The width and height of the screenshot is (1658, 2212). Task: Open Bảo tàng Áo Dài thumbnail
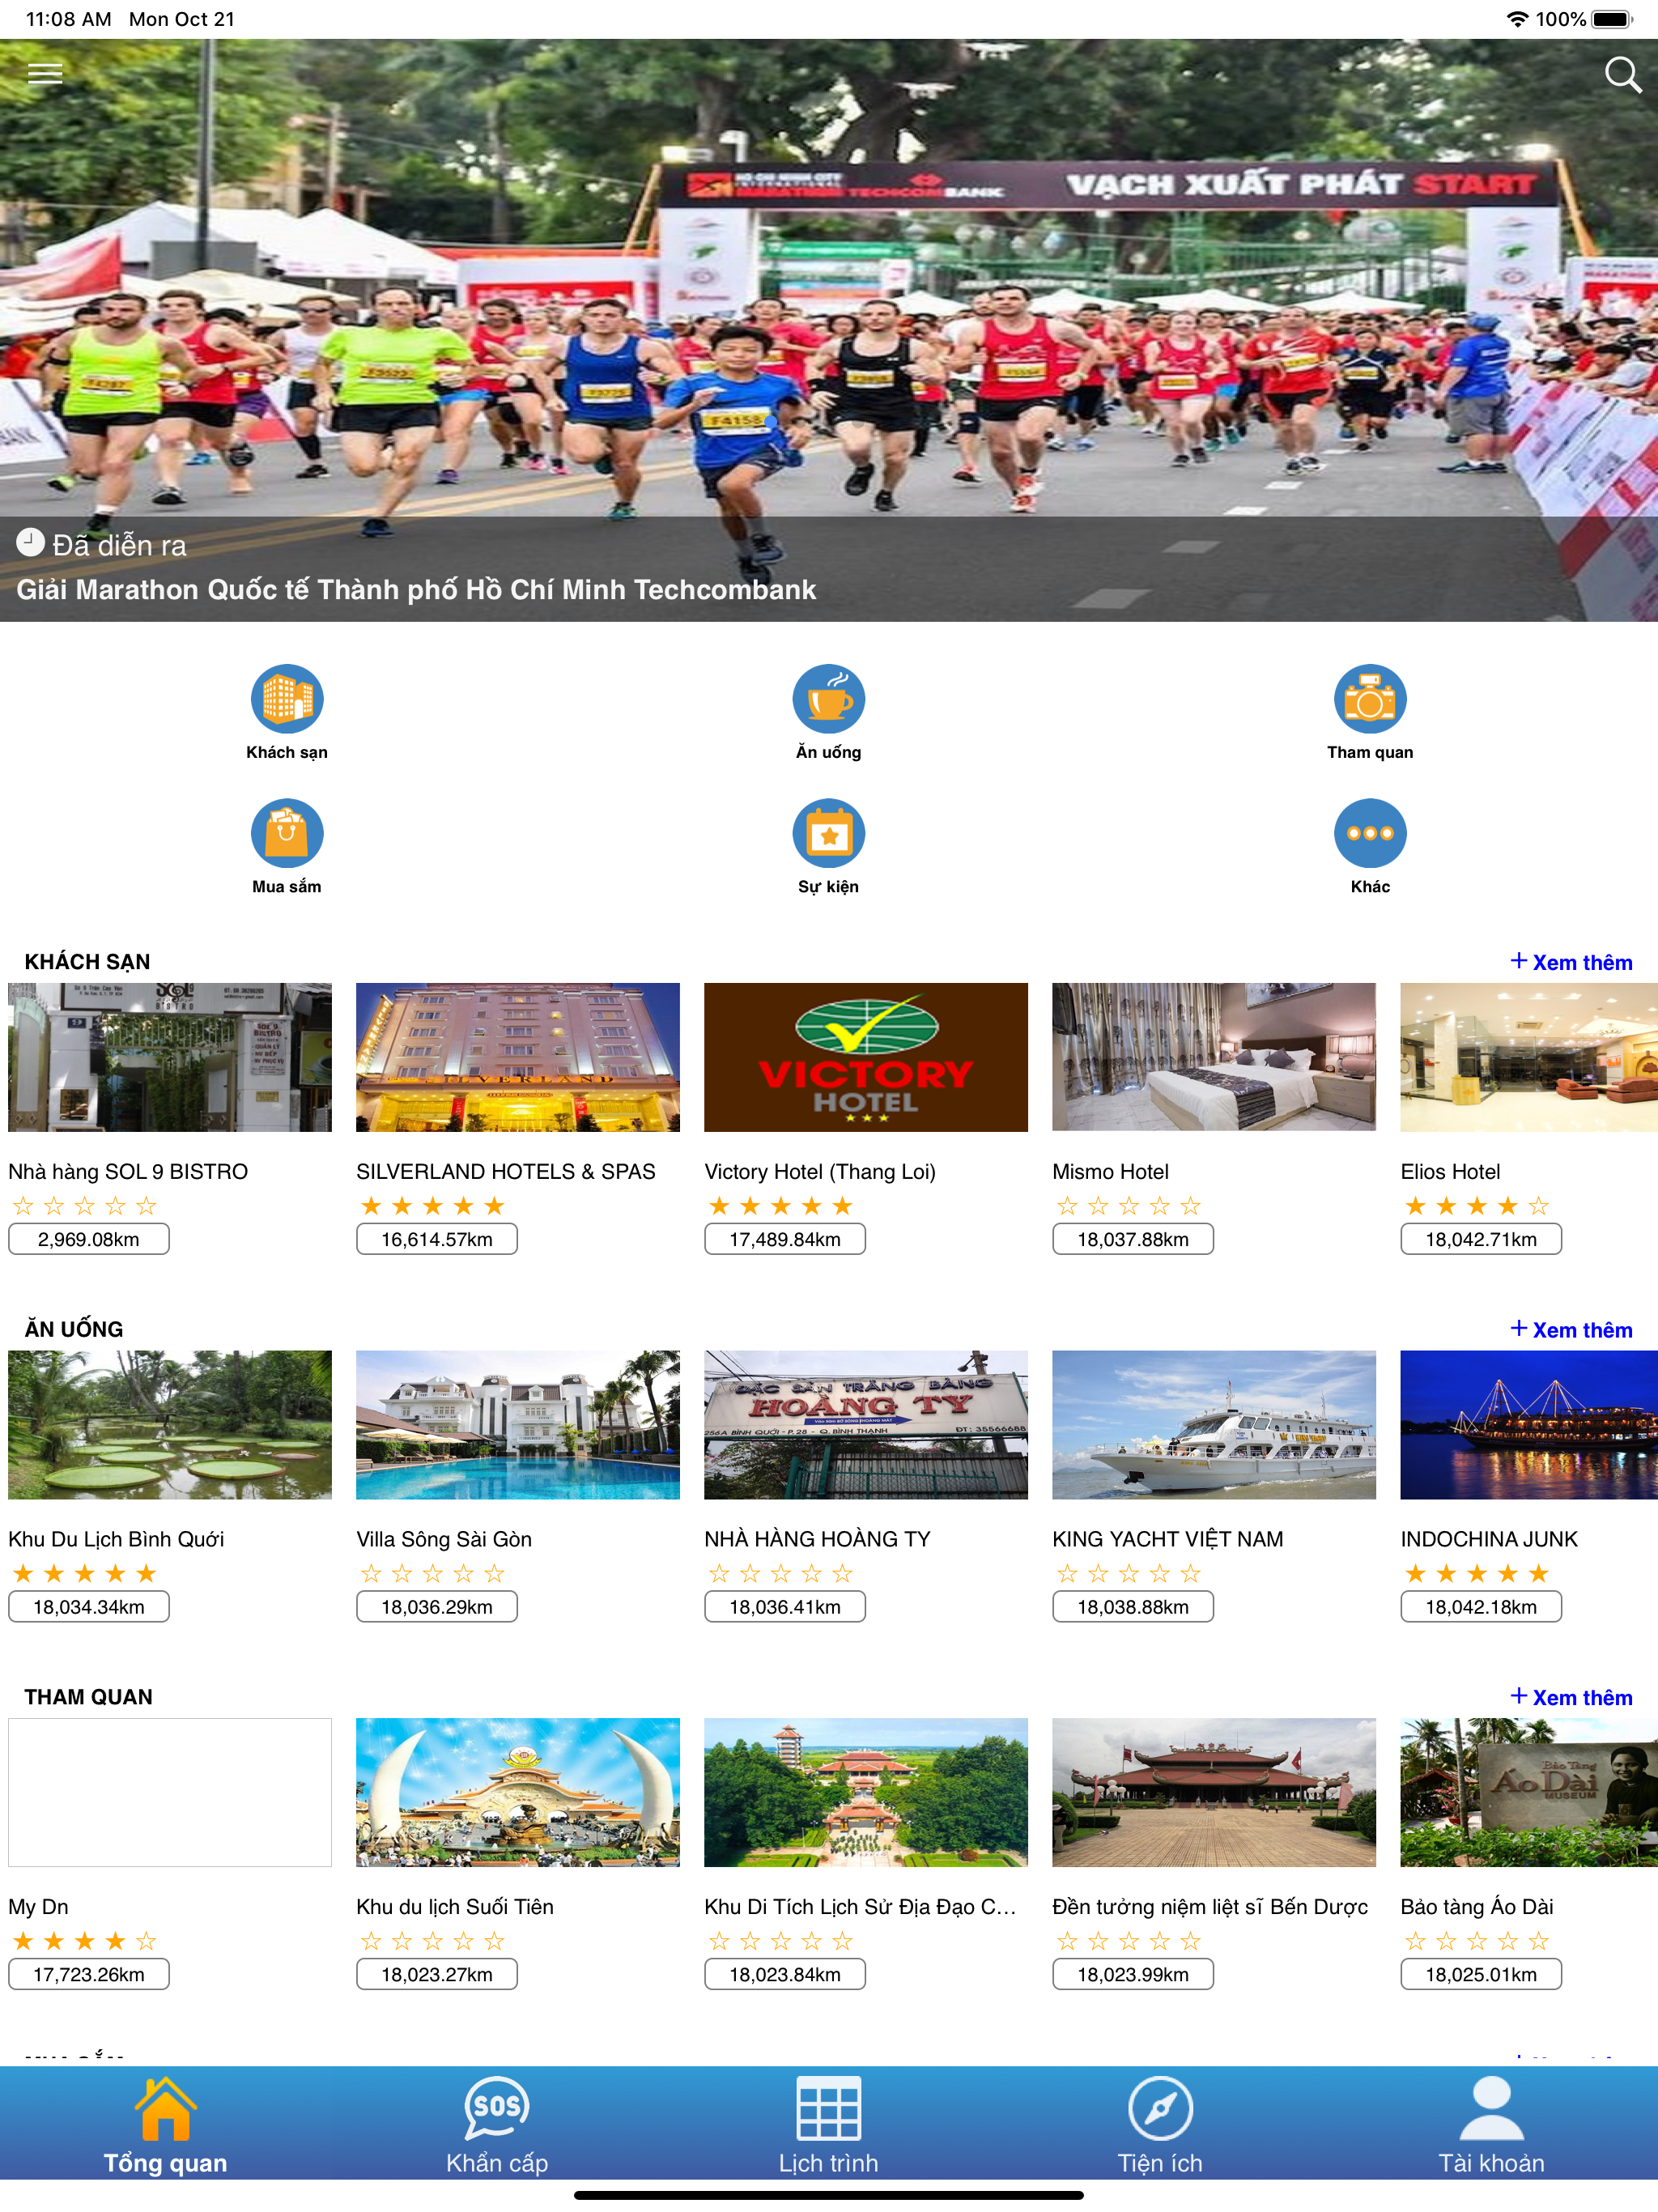click(x=1529, y=1793)
